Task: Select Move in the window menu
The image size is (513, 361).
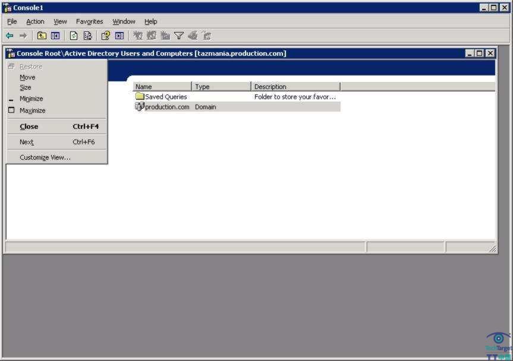Action: pos(27,77)
